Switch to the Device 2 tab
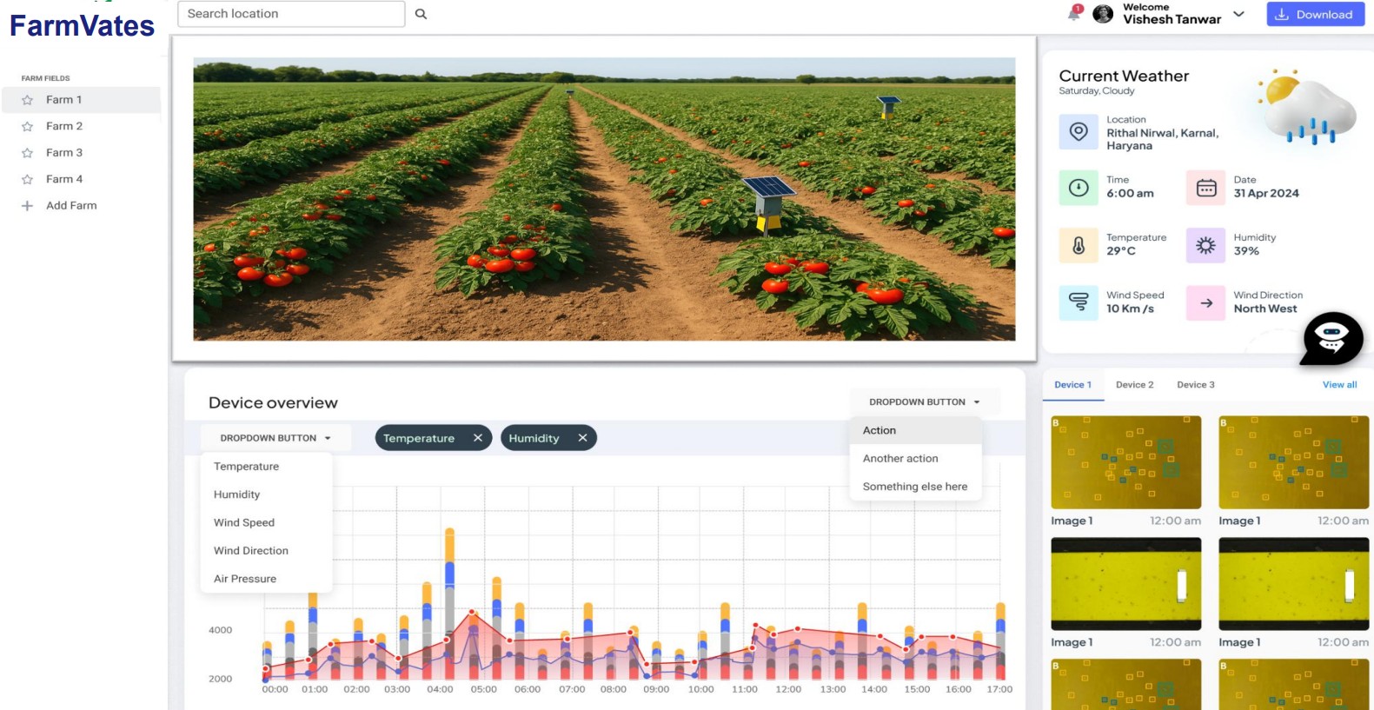This screenshot has width=1374, height=710. click(1135, 385)
